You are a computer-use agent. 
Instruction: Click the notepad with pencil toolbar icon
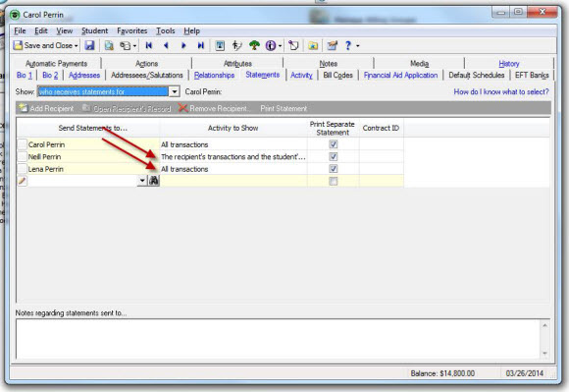(332, 45)
